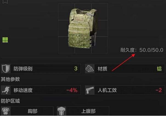Screen dimensions: 166x116
Task: Click the green grid icon on the left
Action: [x=5, y=40]
